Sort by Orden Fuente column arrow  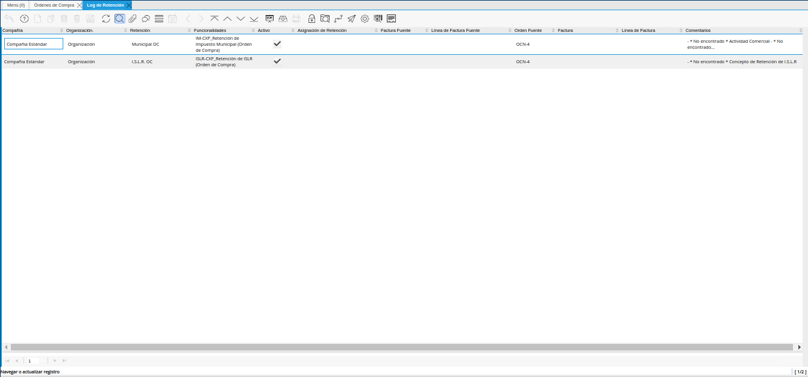pyautogui.click(x=553, y=30)
